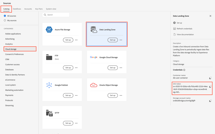
Task: Open the Accounts tab
Action: click(28, 9)
